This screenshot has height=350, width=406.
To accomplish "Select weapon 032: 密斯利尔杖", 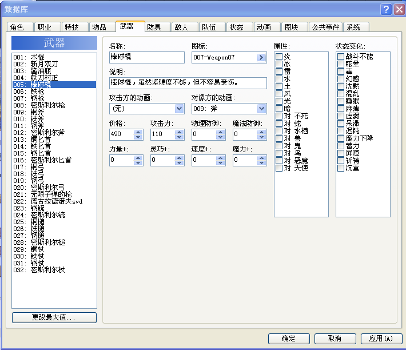I will (x=54, y=270).
